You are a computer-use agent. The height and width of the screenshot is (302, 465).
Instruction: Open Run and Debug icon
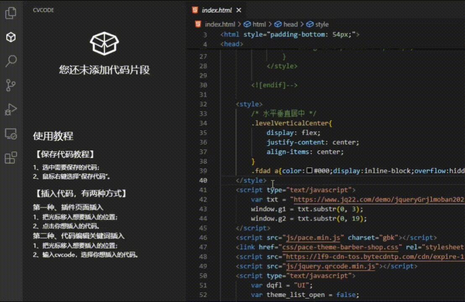tap(10, 109)
